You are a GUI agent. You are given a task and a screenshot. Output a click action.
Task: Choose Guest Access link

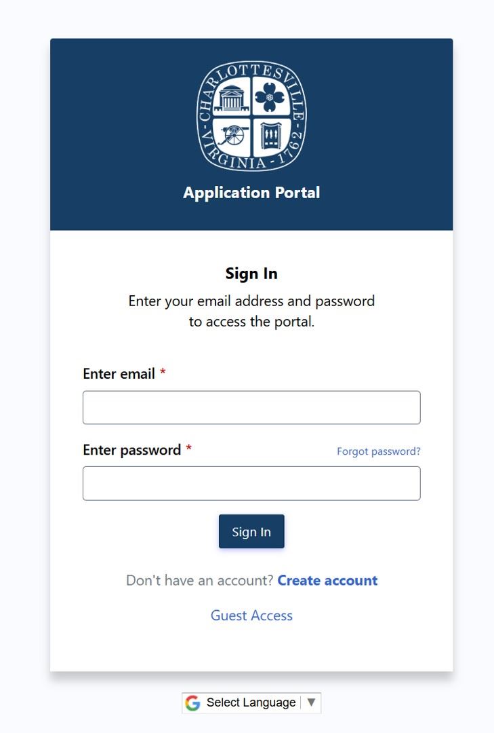coord(251,616)
